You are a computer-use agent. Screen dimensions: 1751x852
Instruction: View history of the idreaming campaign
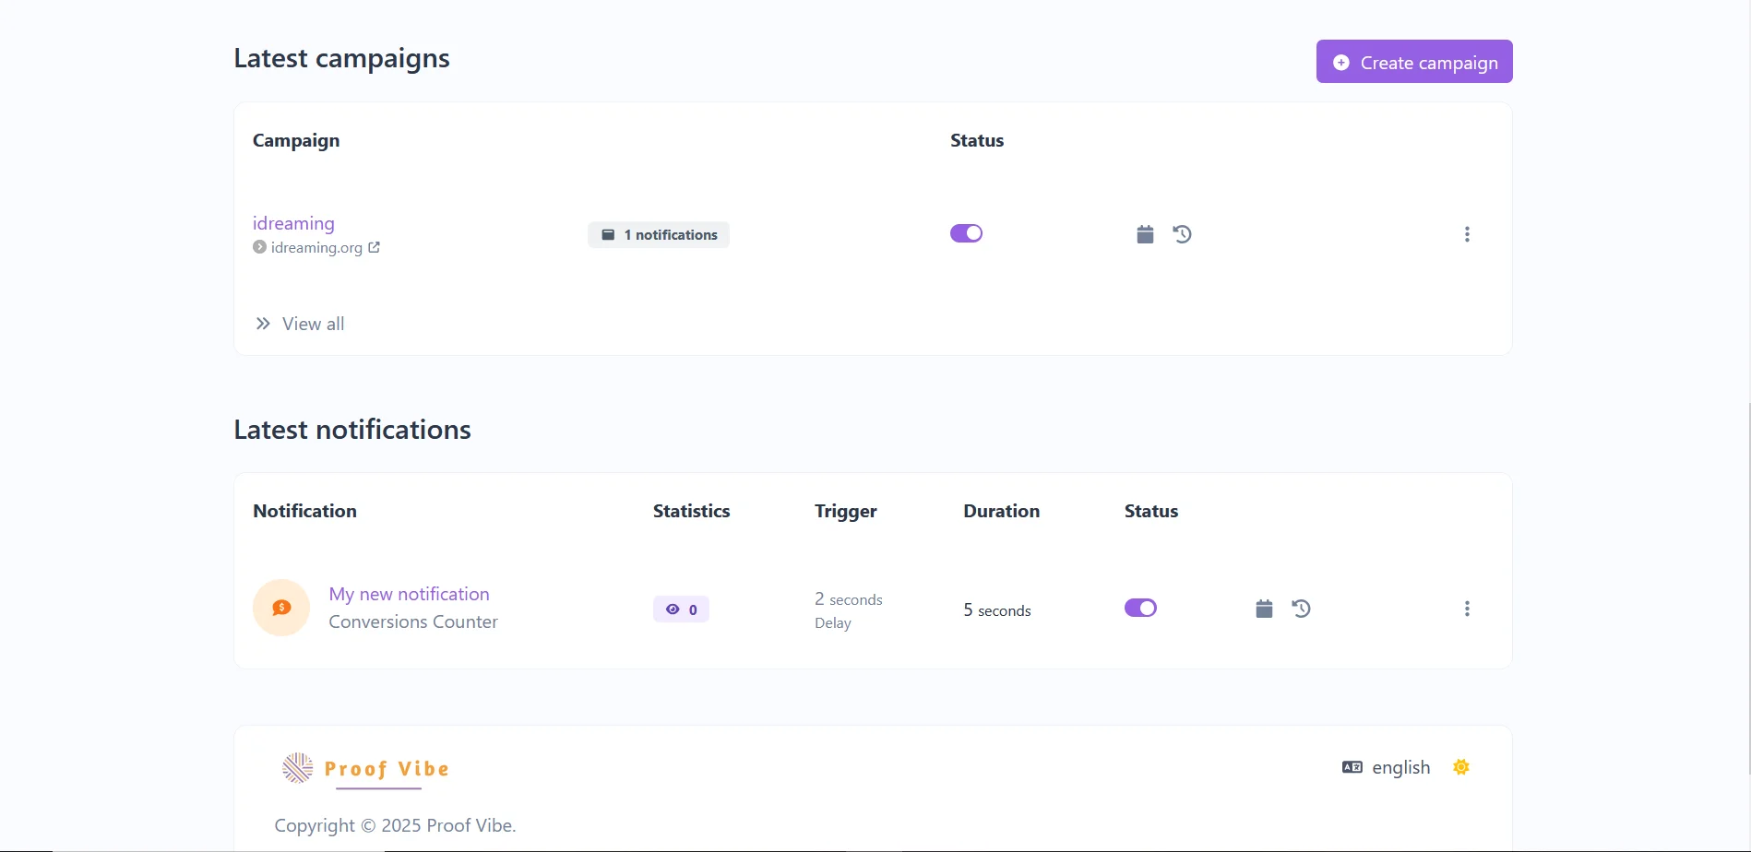coord(1182,234)
